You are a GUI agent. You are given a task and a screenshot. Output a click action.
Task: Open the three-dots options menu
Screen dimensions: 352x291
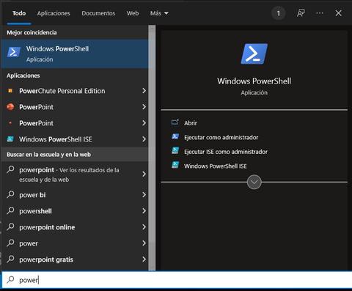click(320, 13)
